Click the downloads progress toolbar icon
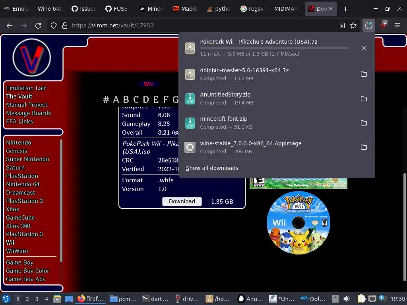This screenshot has width=407, height=305. pos(368,25)
